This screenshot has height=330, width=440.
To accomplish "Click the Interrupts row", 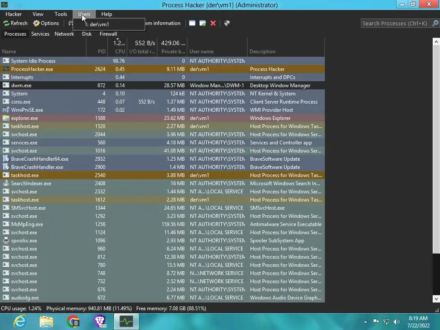I will click(162, 77).
